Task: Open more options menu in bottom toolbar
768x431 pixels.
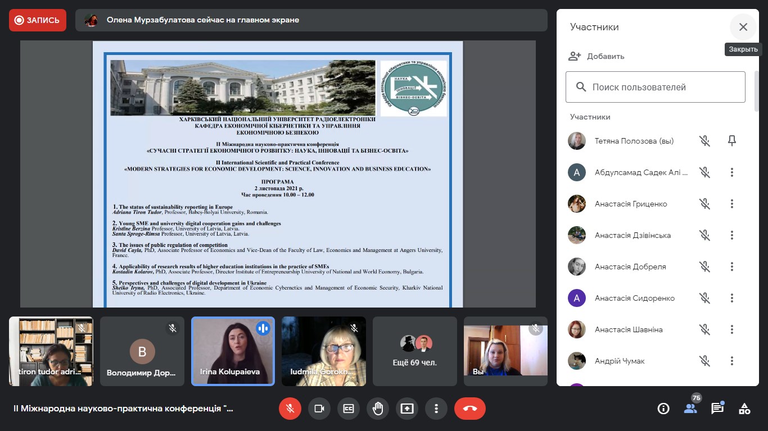Action: pyautogui.click(x=436, y=409)
